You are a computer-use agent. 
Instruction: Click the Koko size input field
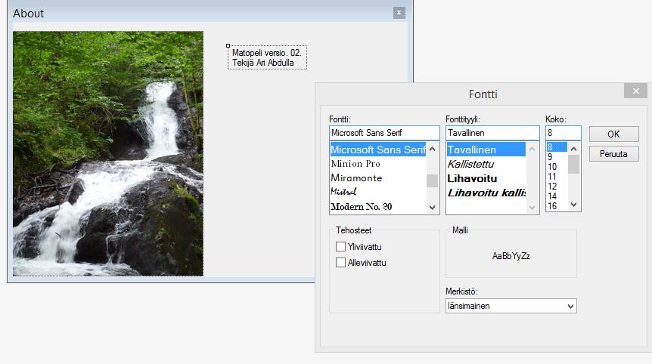[x=563, y=133]
